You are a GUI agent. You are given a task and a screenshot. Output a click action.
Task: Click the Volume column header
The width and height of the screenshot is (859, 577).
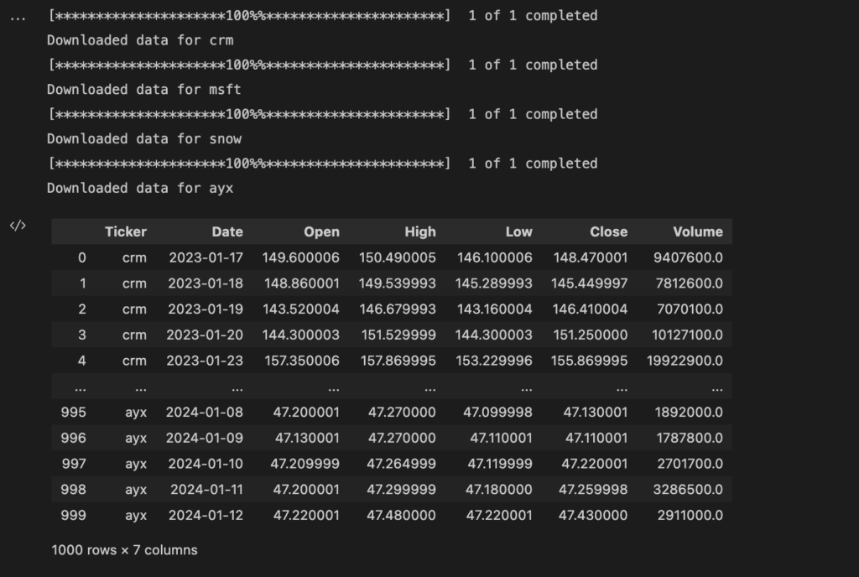[x=697, y=231]
